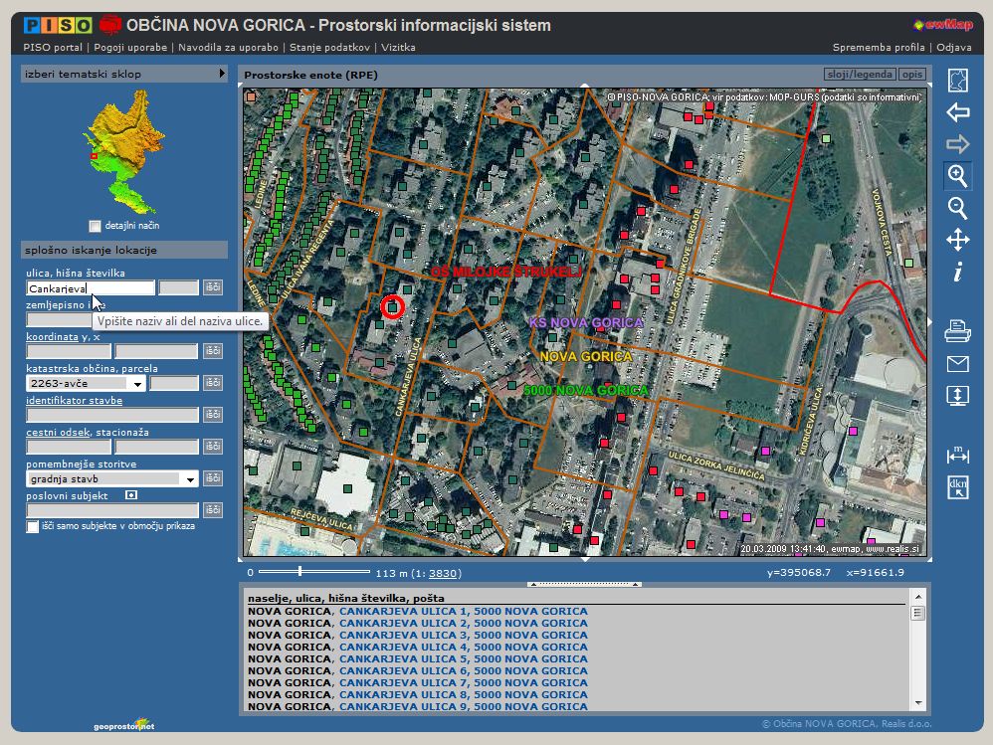
Task: Go back to previous map view
Action: tap(957, 112)
